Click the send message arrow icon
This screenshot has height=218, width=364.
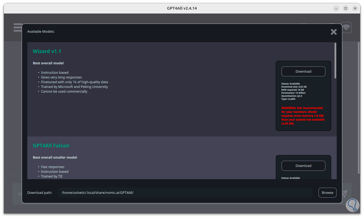345,193
